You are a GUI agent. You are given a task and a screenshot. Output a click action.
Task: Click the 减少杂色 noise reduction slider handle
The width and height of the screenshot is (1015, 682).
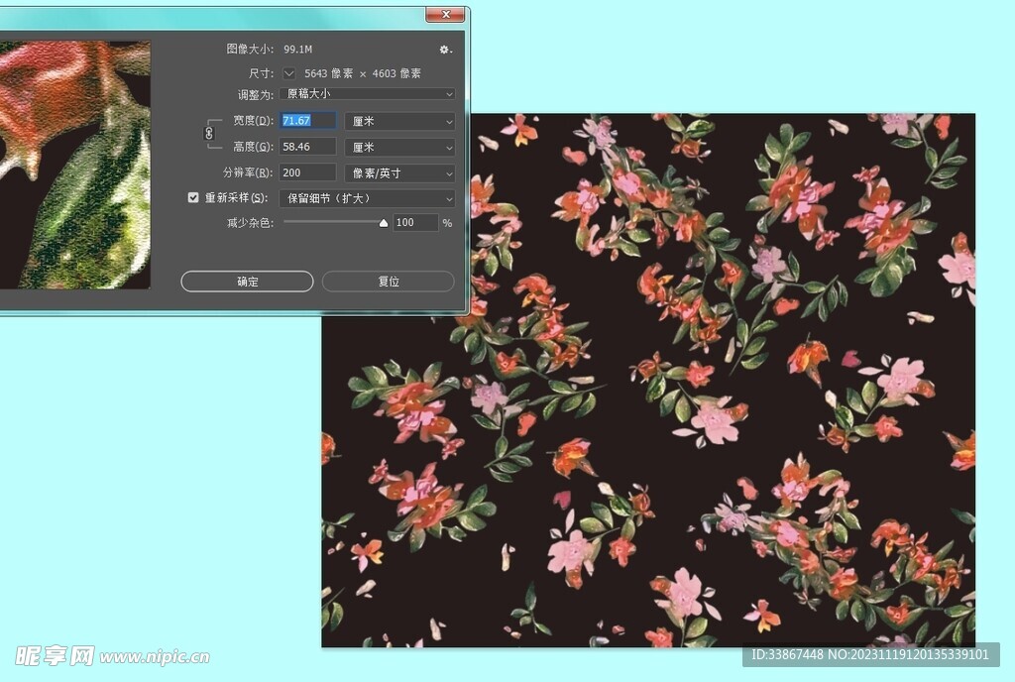384,224
